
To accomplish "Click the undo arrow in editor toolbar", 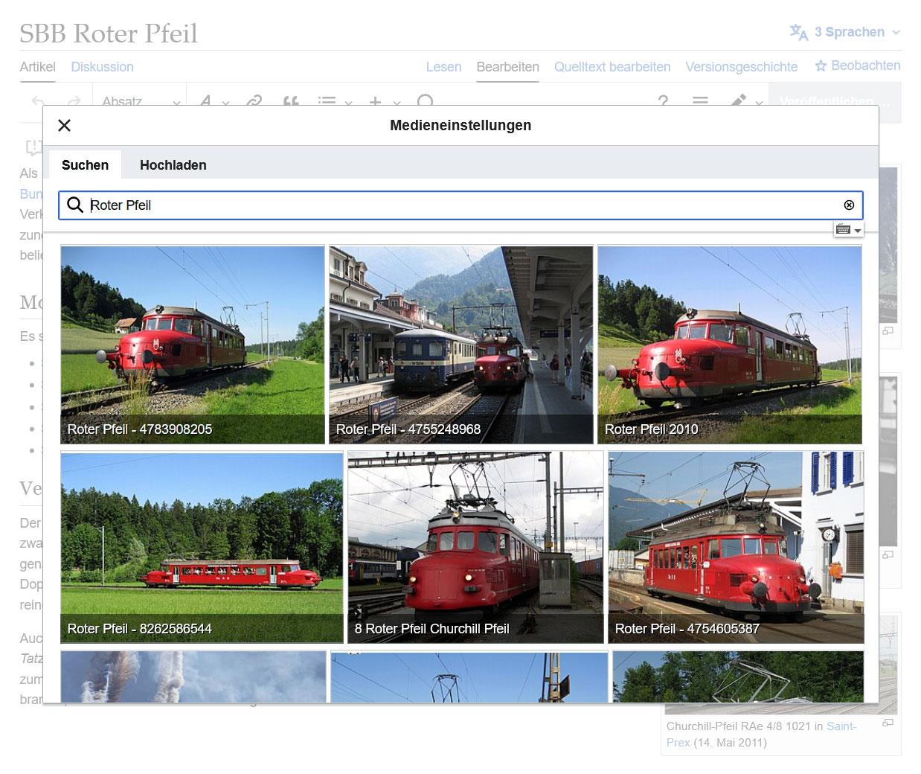I will click(x=38, y=100).
